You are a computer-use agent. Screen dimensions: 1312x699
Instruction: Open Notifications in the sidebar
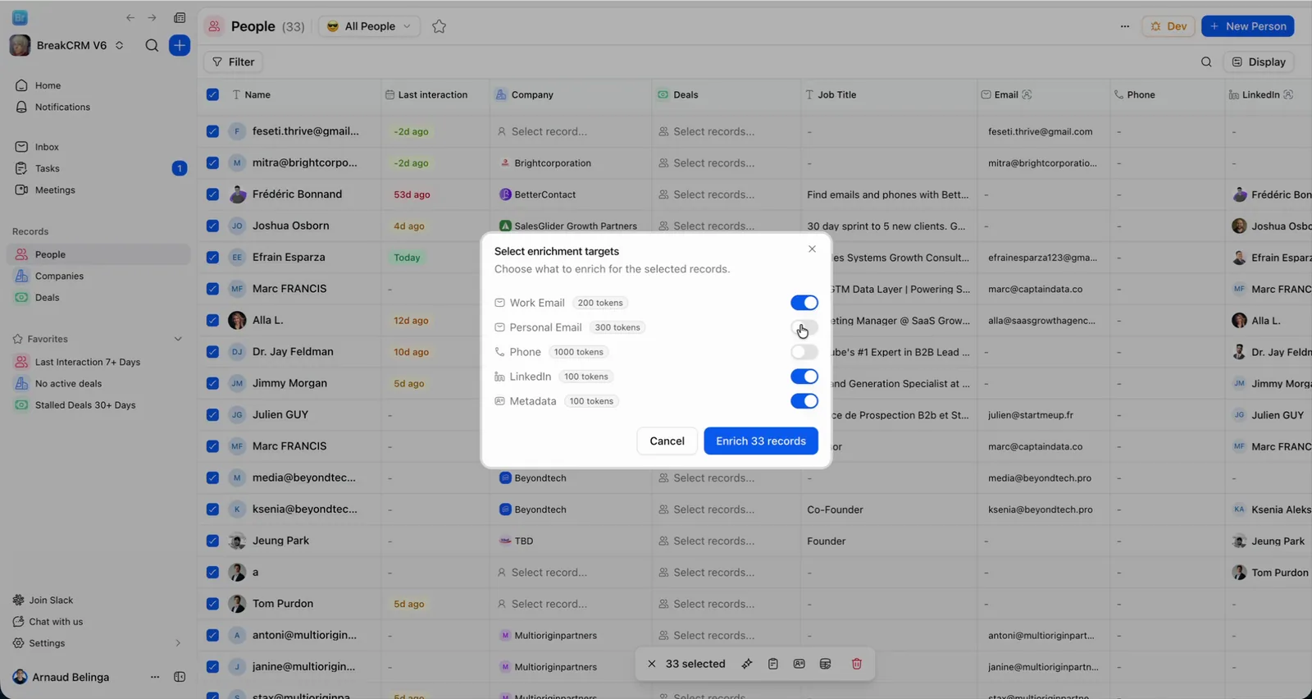coord(62,107)
